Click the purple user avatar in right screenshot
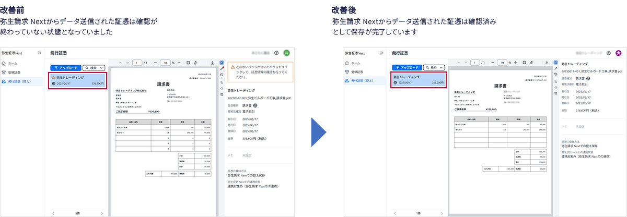Screen dimensions: 627x217 (619, 53)
